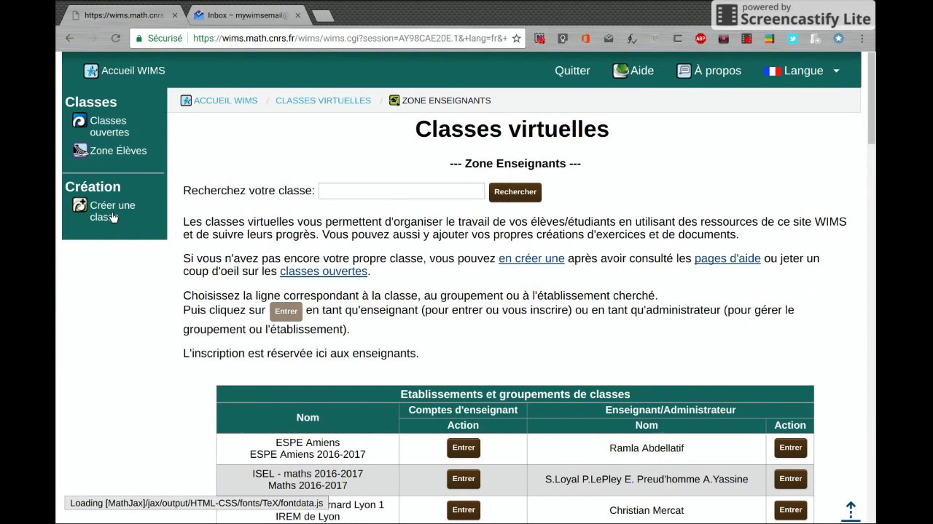The image size is (933, 524).
Task: Click Entrer next to Ramla Abdellatif
Action: coord(790,448)
